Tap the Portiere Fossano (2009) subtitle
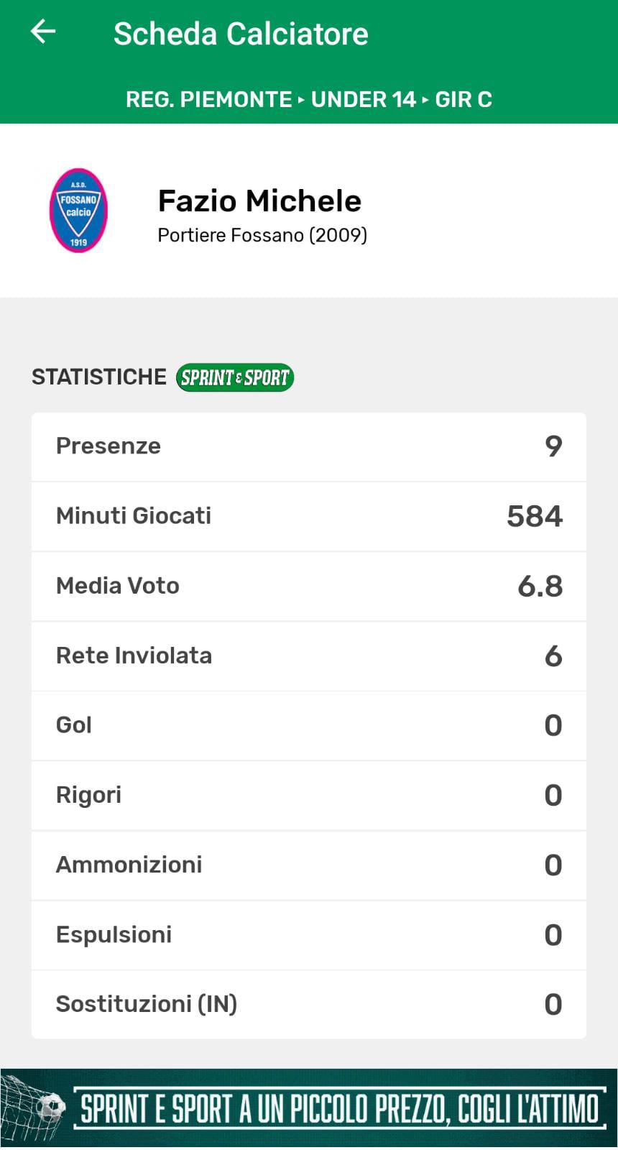Image resolution: width=618 pixels, height=1150 pixels. click(x=262, y=235)
